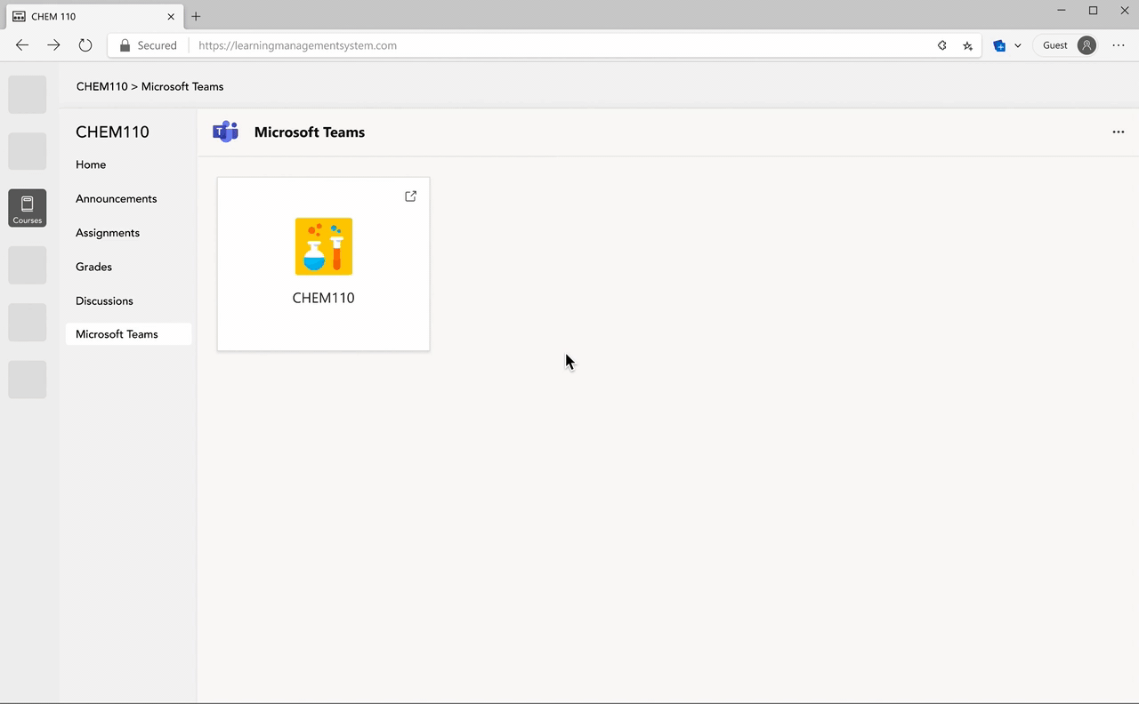Select Microsoft Teams in the course navigation
Screen dimensions: 1139x704
coord(128,334)
